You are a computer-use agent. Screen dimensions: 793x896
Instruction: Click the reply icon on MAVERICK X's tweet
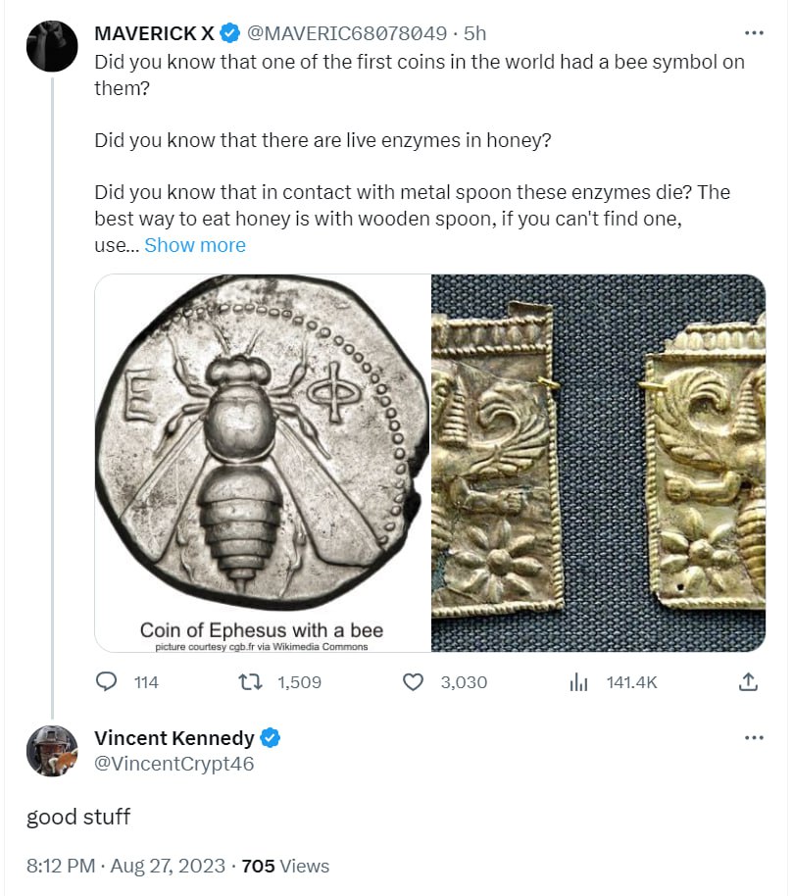[x=108, y=681]
